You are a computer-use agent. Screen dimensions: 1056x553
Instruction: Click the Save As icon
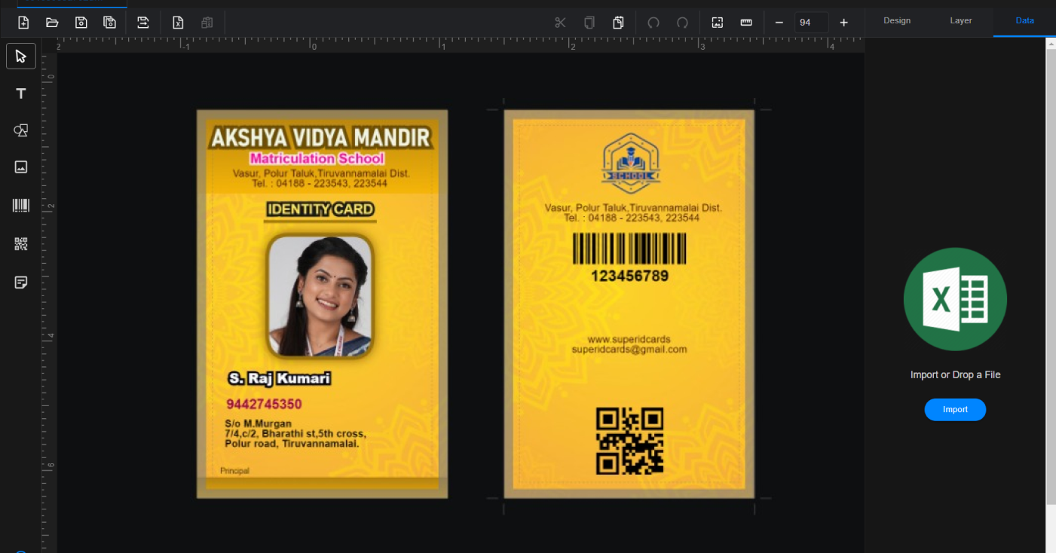[x=110, y=23]
